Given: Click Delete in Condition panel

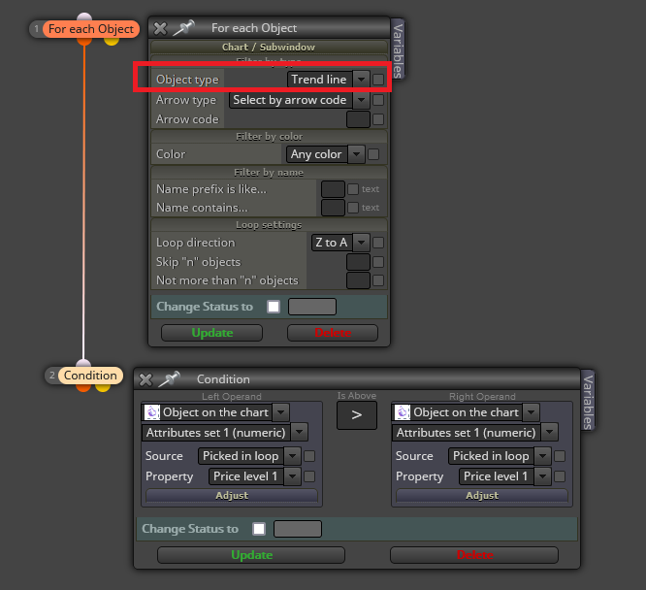Looking at the screenshot, I should tap(474, 555).
